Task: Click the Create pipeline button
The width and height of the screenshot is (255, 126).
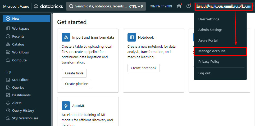Action: (76, 84)
